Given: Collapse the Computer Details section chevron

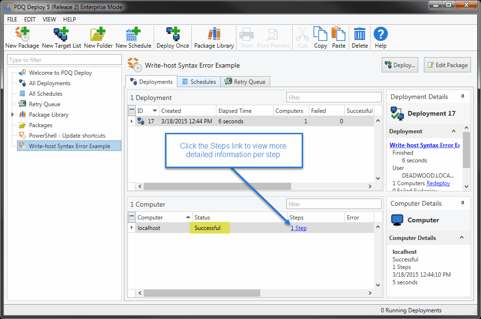Looking at the screenshot, I should [461, 238].
